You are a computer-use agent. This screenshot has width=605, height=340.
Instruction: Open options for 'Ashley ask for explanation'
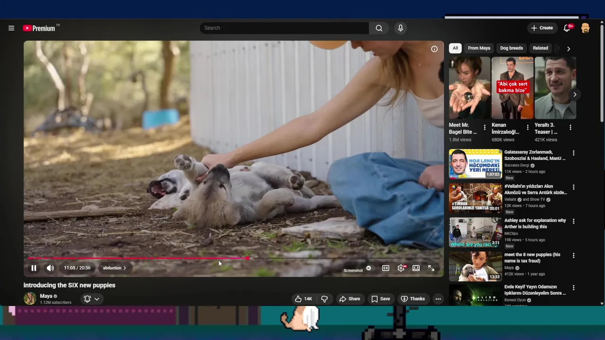[573, 221]
